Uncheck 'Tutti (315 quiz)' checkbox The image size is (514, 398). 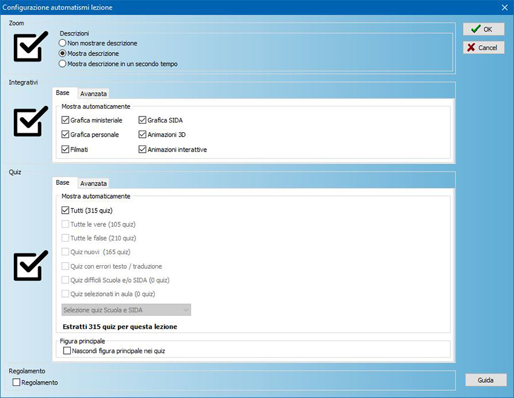coord(65,211)
